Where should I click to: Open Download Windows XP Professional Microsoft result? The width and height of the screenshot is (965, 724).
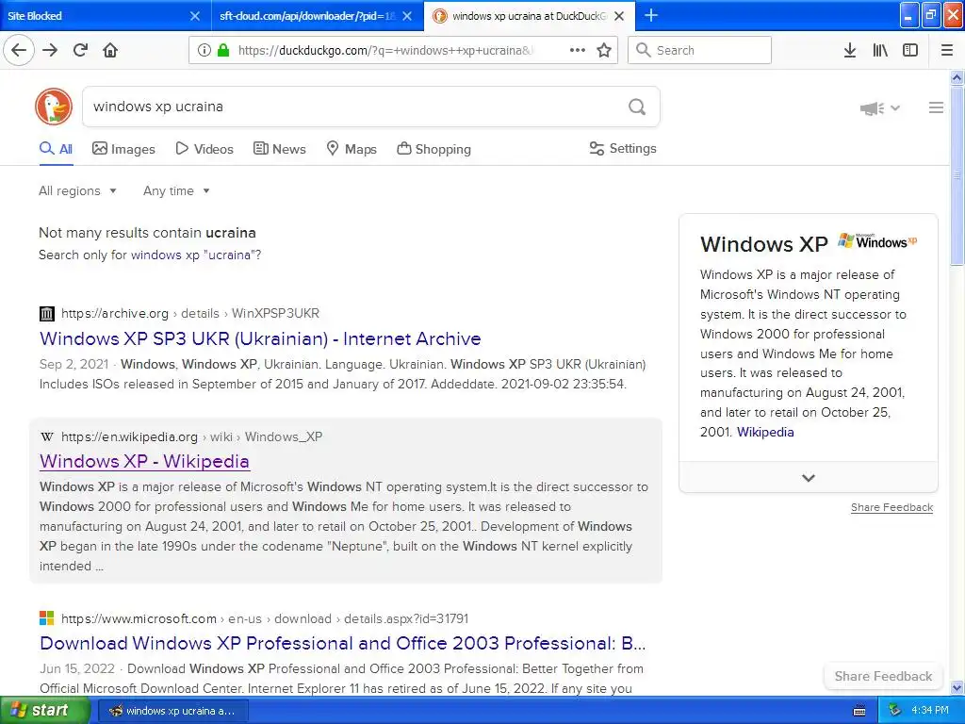(x=343, y=643)
